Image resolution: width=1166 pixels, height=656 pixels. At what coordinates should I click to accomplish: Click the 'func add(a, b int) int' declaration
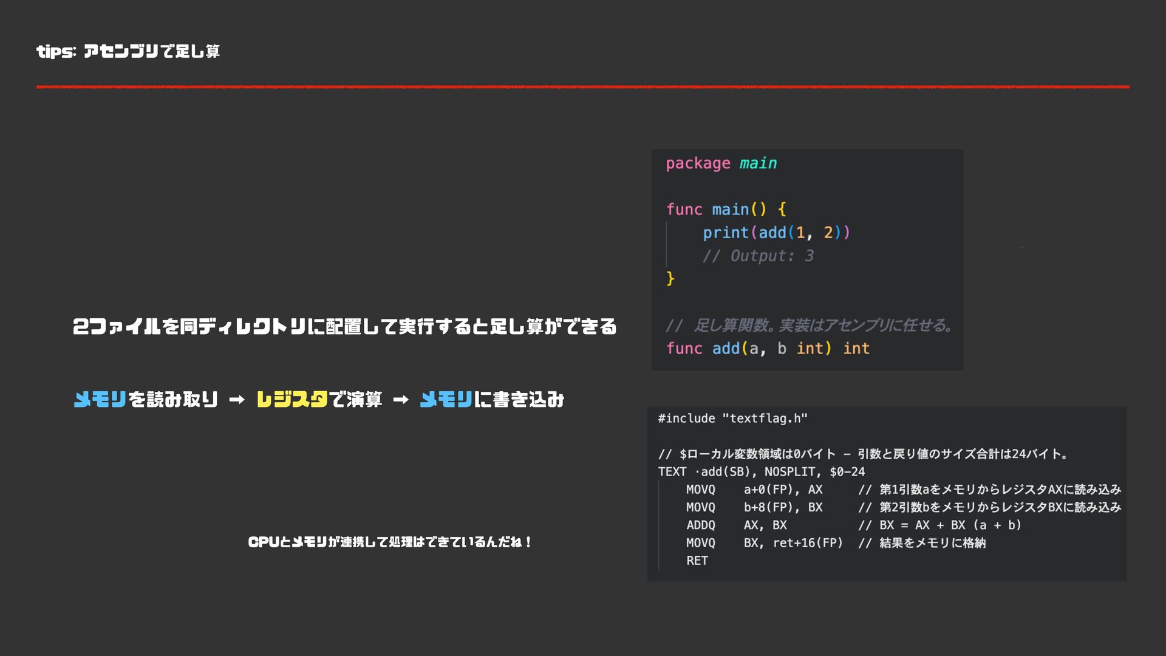tap(768, 349)
